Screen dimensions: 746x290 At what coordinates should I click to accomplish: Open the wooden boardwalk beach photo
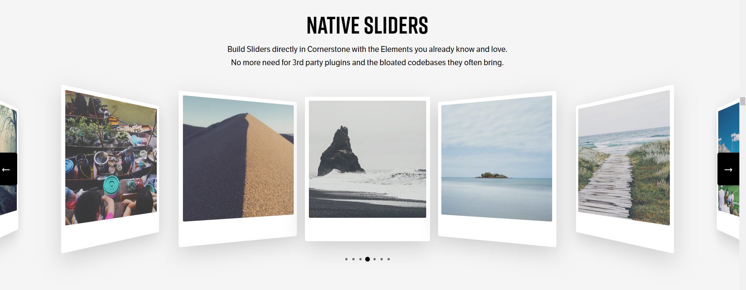point(624,158)
